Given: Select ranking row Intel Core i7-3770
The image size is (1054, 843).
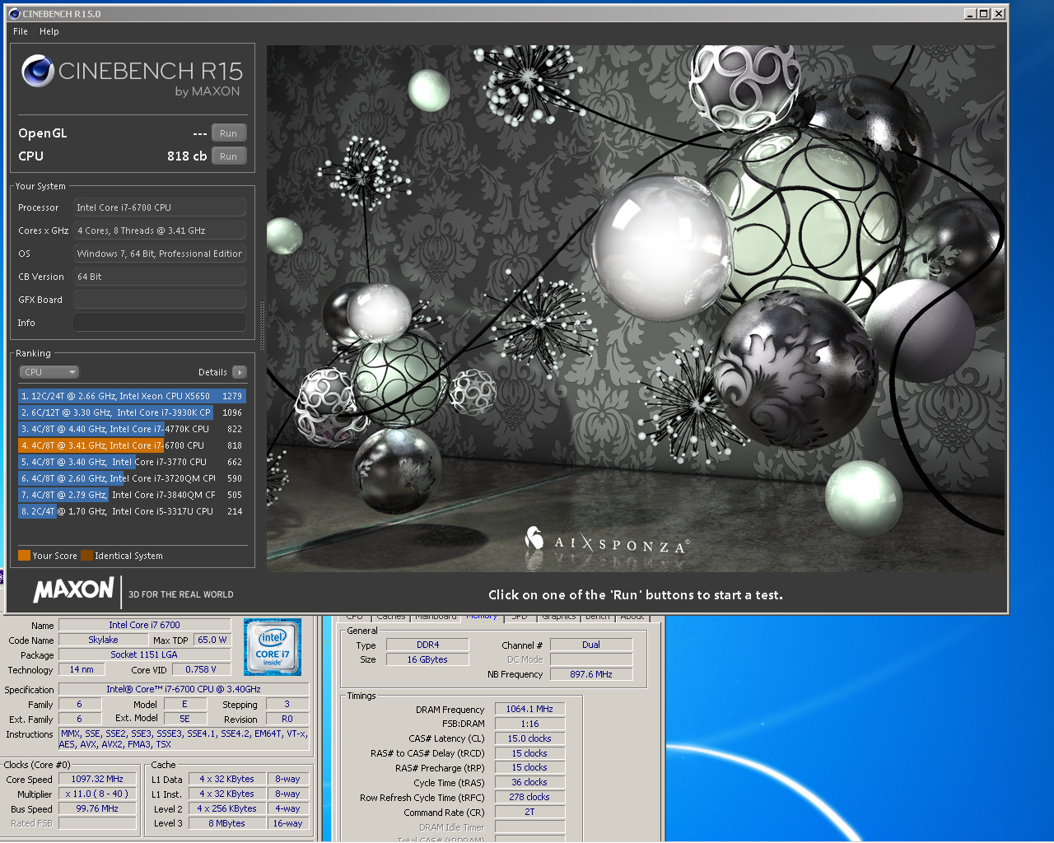Looking at the screenshot, I should point(132,462).
